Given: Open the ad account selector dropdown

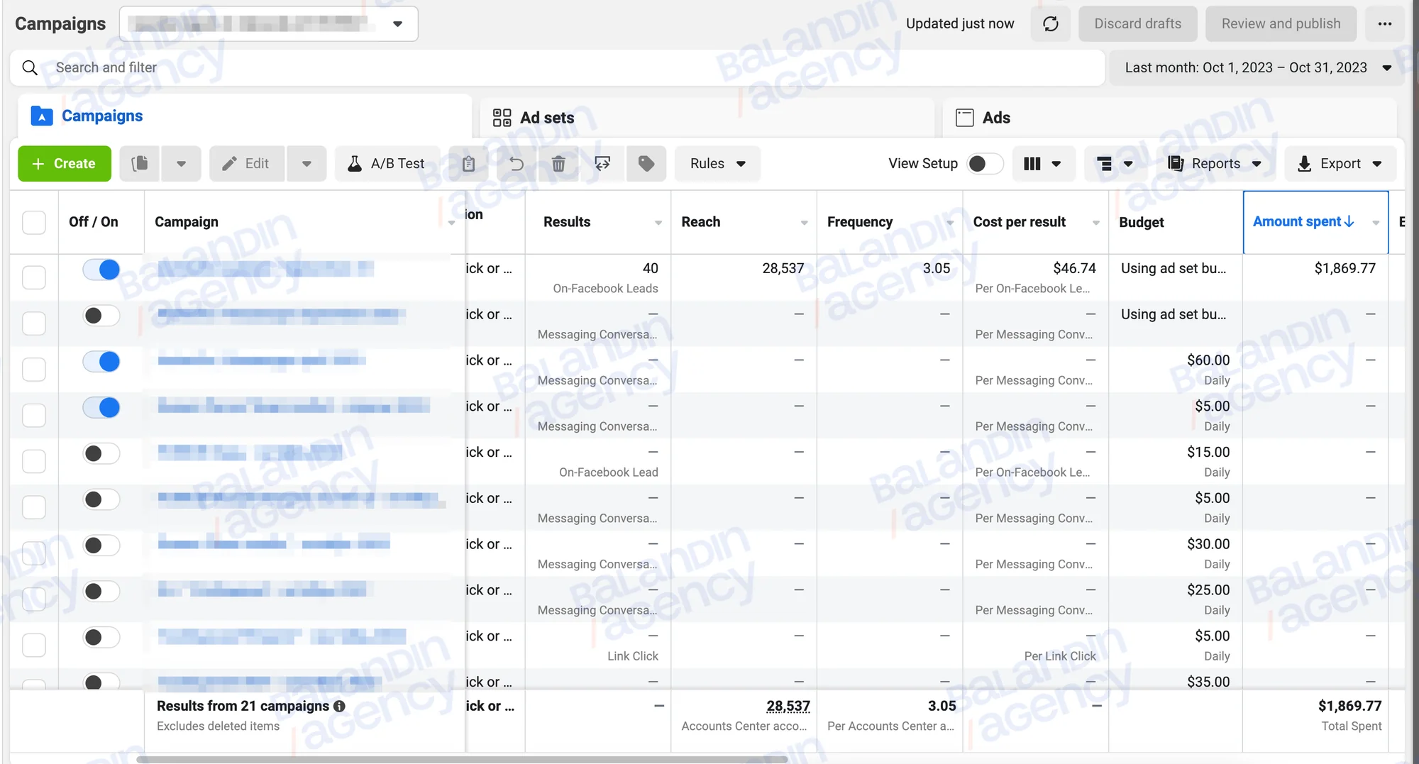Looking at the screenshot, I should coord(269,24).
